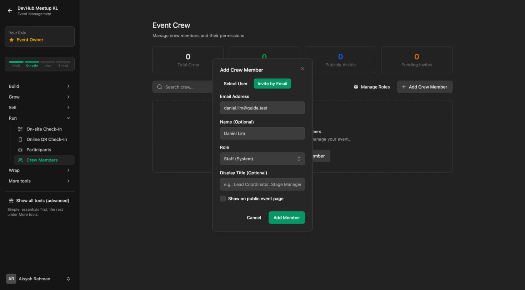Screen dimensions: 525x290
Task: Click the back arrow beside DevHub Meetup KL
Action: [x=10, y=11]
